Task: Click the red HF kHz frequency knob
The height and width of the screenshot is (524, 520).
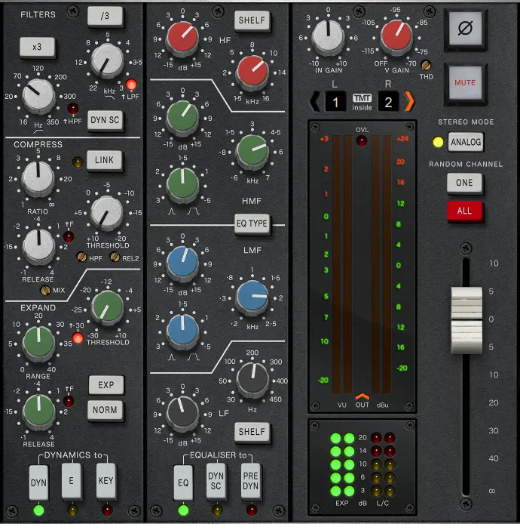Action: (x=252, y=72)
